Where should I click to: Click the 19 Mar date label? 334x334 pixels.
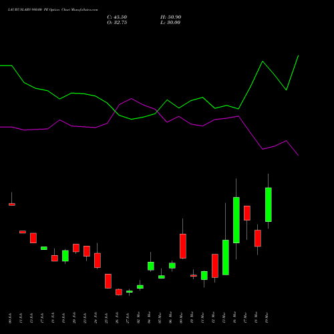(267, 318)
